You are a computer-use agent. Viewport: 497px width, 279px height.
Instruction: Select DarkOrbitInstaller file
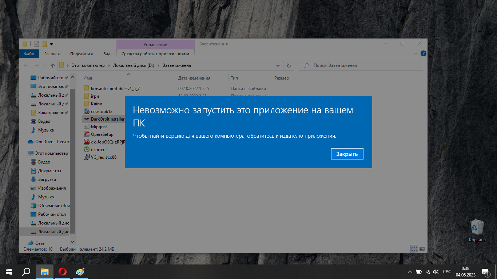104,119
